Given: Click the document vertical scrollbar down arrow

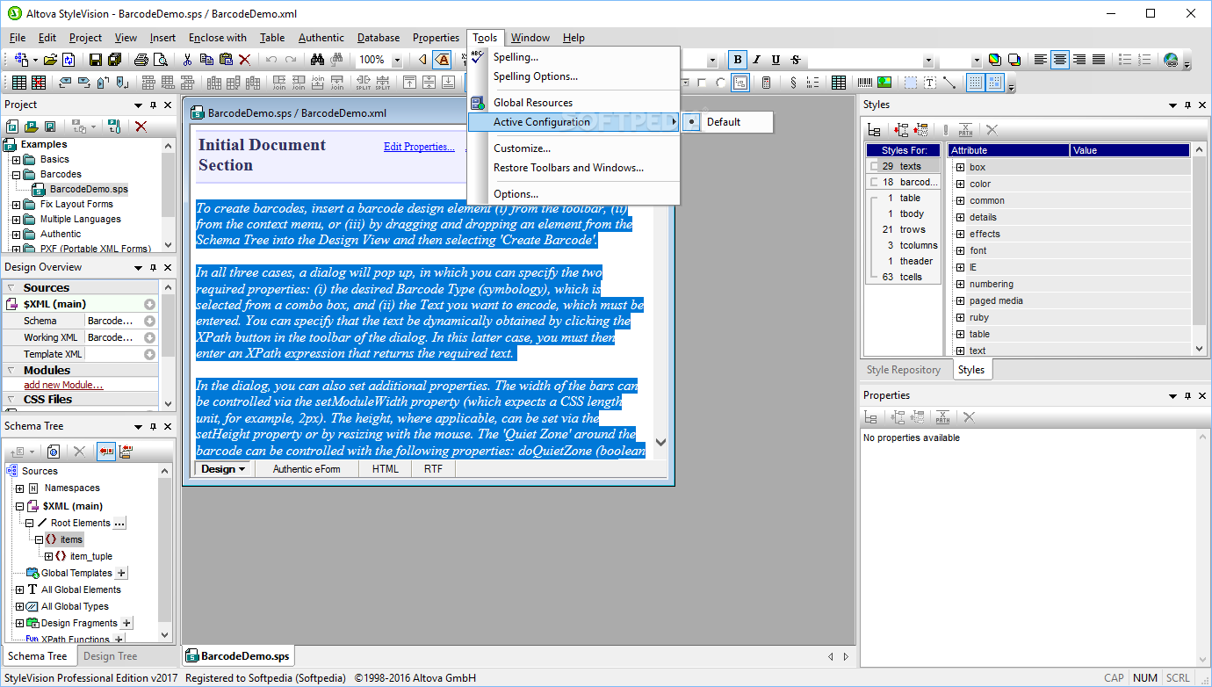Looking at the screenshot, I should 660,443.
